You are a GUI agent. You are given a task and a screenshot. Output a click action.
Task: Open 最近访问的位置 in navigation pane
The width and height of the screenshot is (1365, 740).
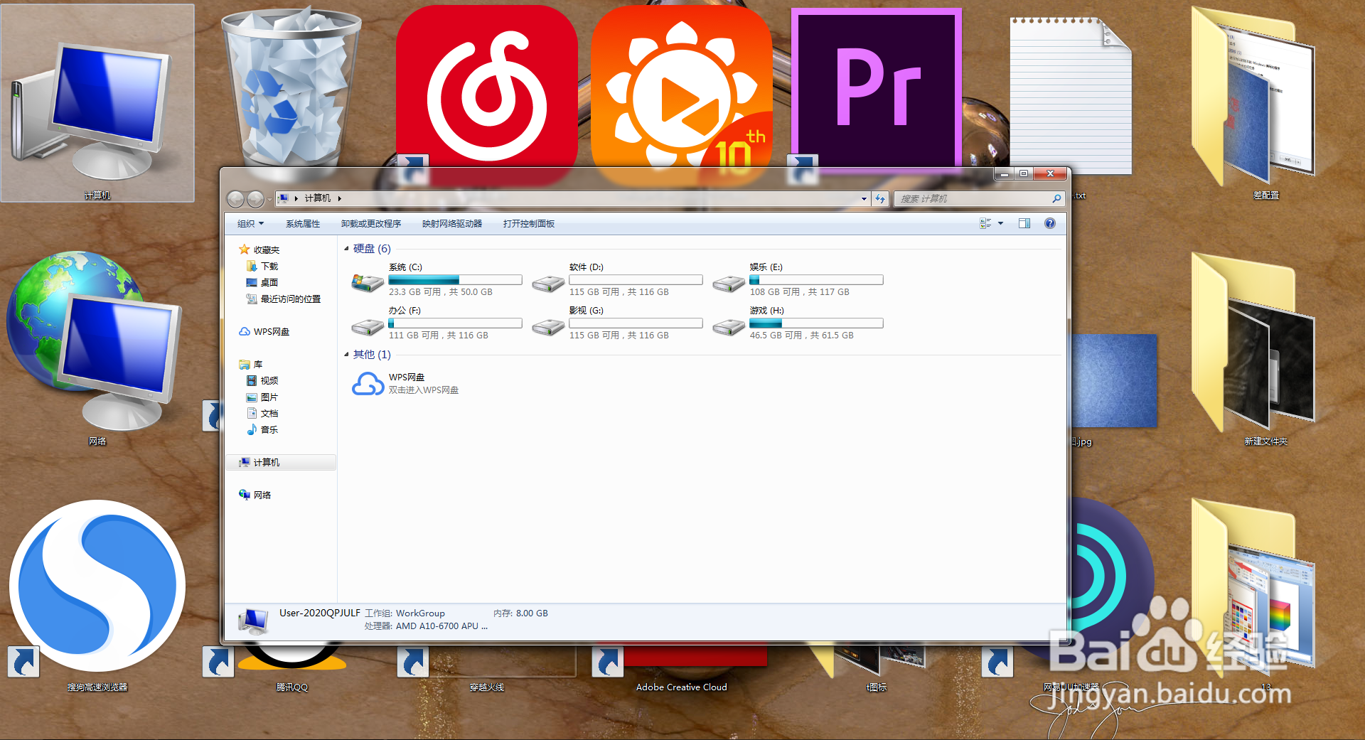pyautogui.click(x=283, y=299)
